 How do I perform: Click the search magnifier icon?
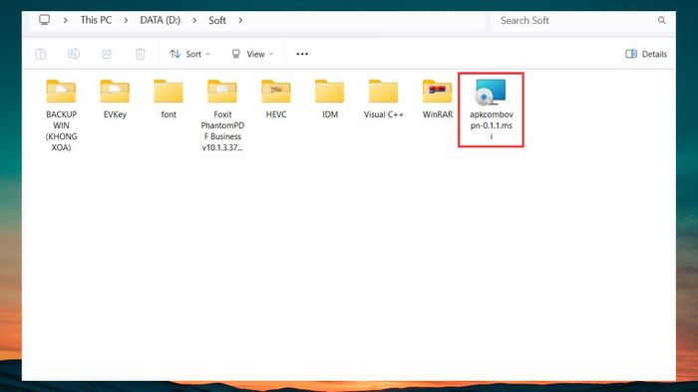[661, 21]
